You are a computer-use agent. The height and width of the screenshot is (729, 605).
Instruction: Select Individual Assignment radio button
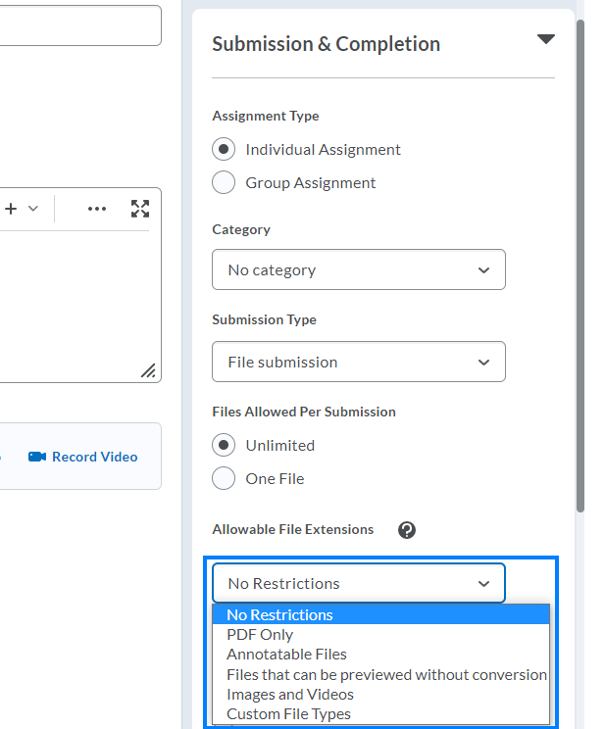point(224,150)
